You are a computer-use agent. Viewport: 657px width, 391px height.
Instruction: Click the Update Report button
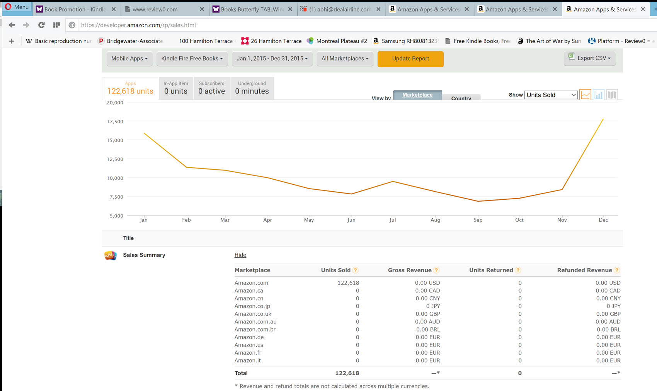pos(410,59)
